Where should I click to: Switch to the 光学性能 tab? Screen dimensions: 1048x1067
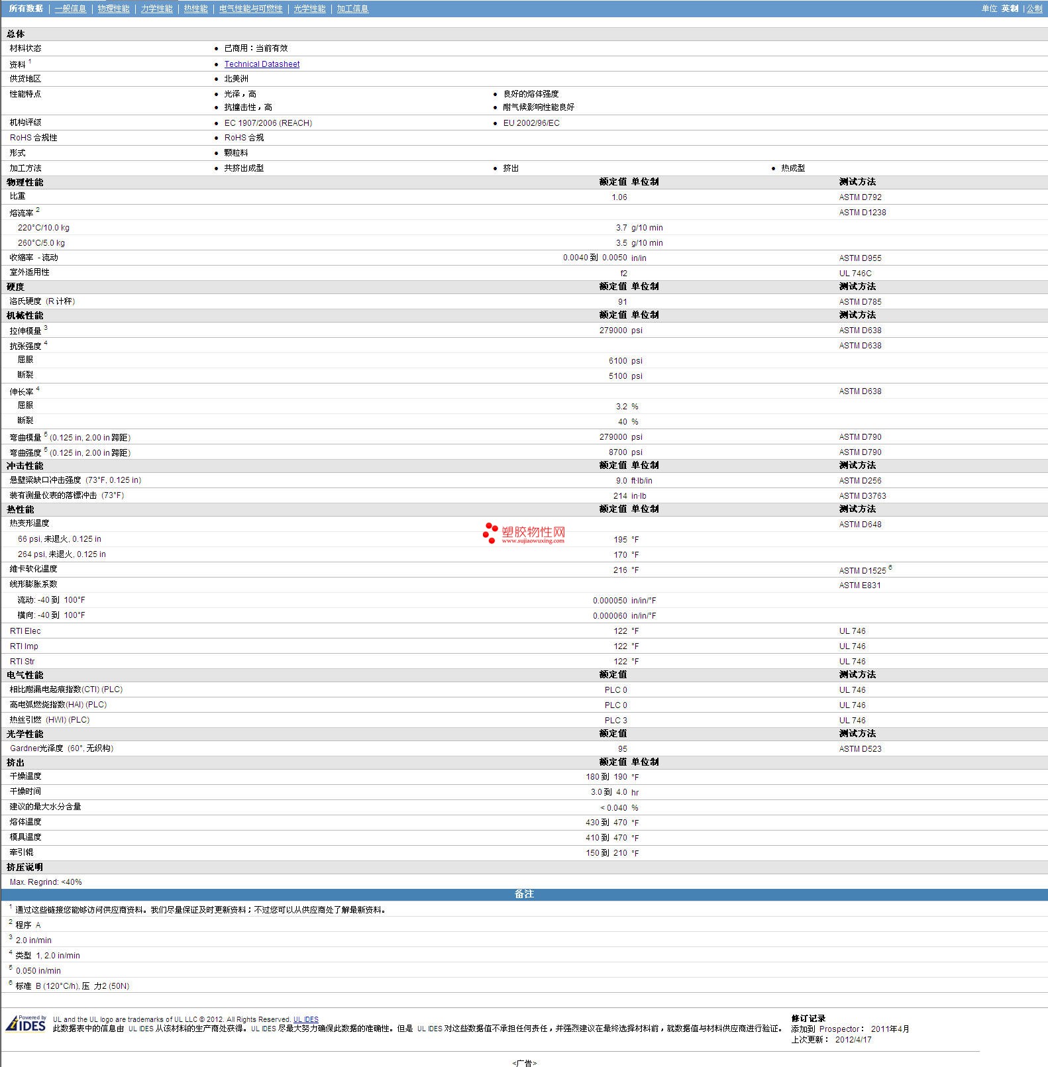point(309,9)
